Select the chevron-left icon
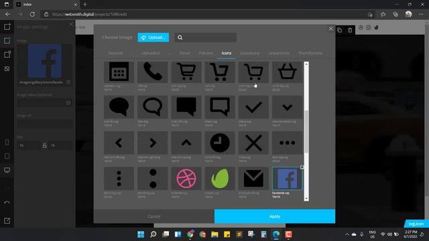The height and width of the screenshot is (241, 429). point(119,143)
